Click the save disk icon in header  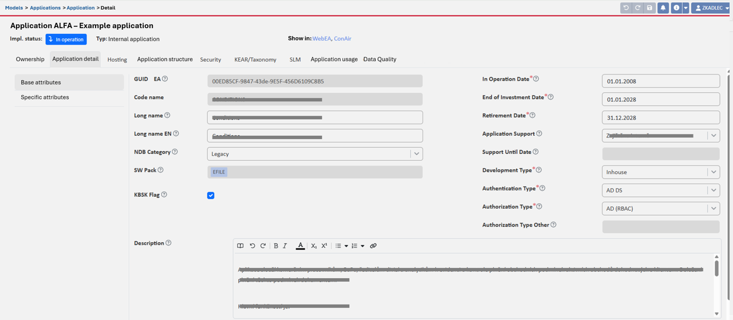tap(649, 8)
